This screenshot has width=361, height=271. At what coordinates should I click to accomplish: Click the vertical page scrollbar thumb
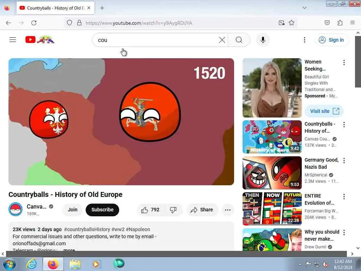point(358,61)
